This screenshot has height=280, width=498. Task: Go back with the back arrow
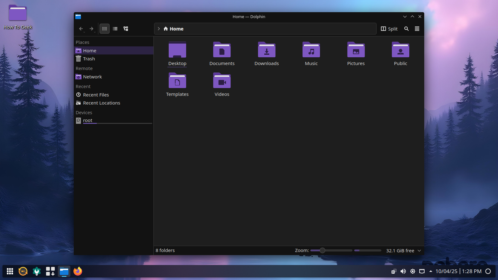(x=81, y=29)
